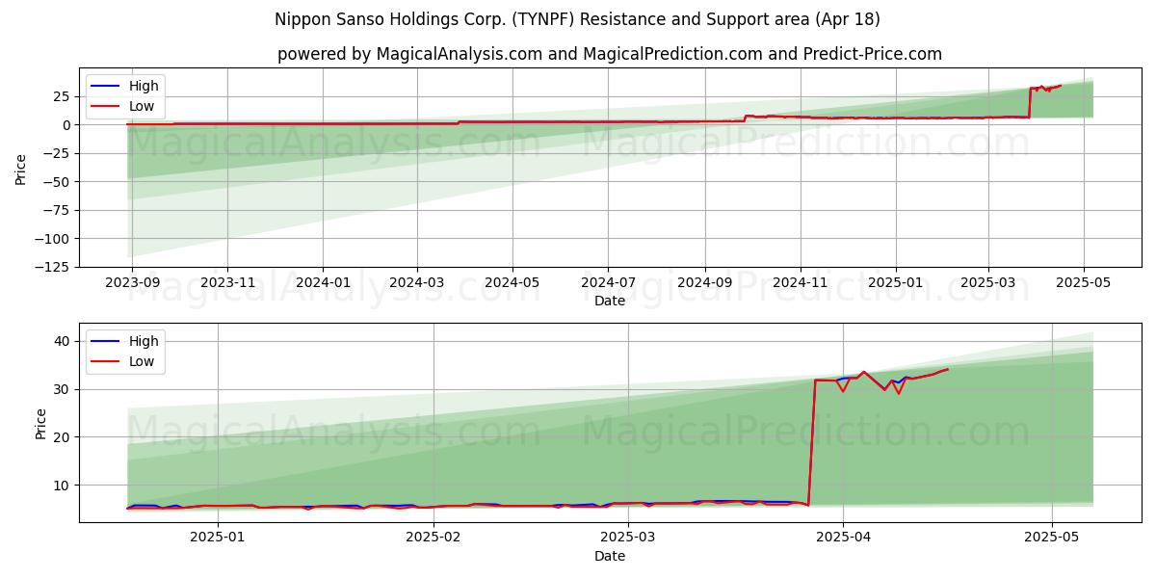This screenshot has height=578, width=1156.
Task: Click the '2024-09' x-axis label
Action: (x=703, y=283)
